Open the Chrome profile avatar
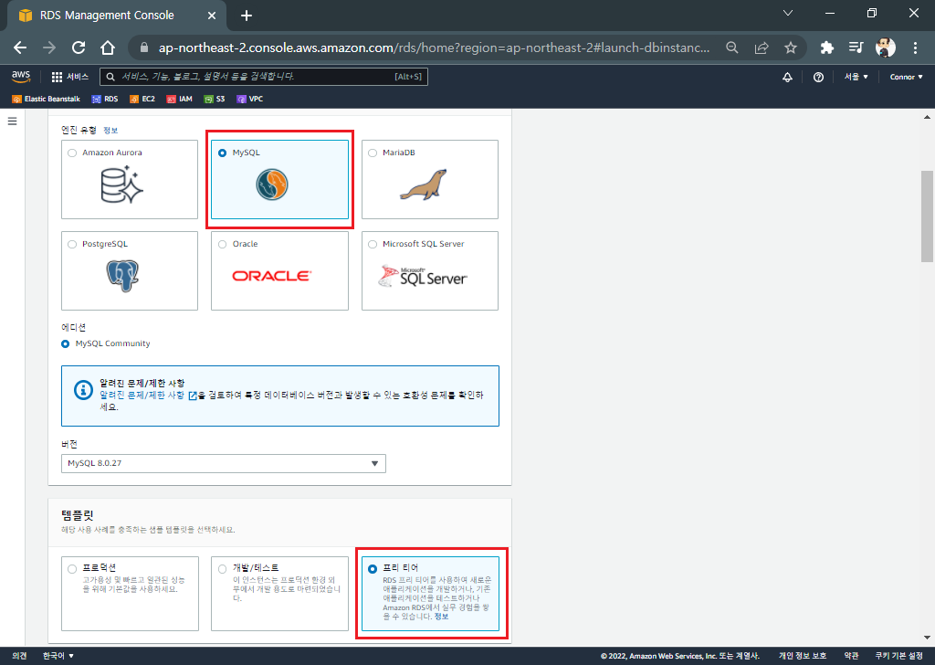This screenshot has height=665, width=935. [886, 47]
